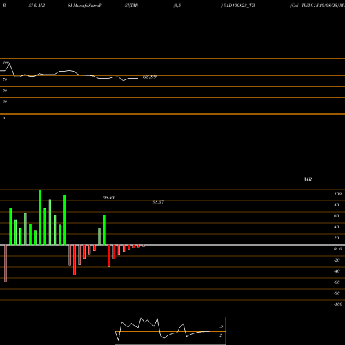Screen dimensions: 345x345
Task: Click the -100 label on MR axis
Action: (x=338, y=304)
